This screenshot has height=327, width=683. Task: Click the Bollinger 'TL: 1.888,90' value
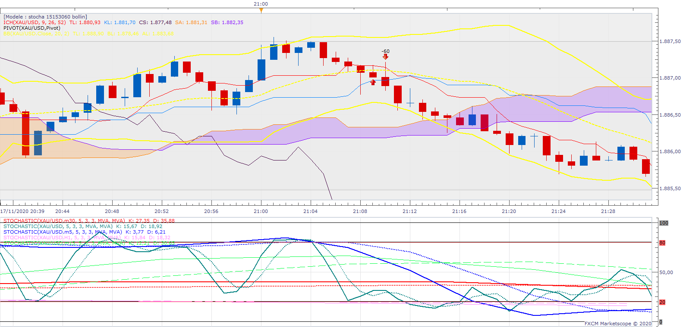tap(88, 34)
